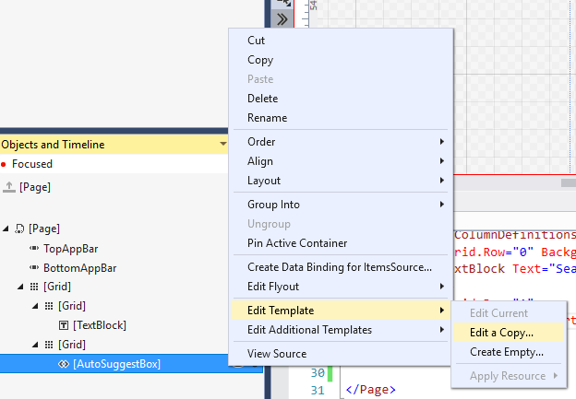576x399 pixels.
Task: Click the TextBlock type icon
Action: (x=64, y=325)
